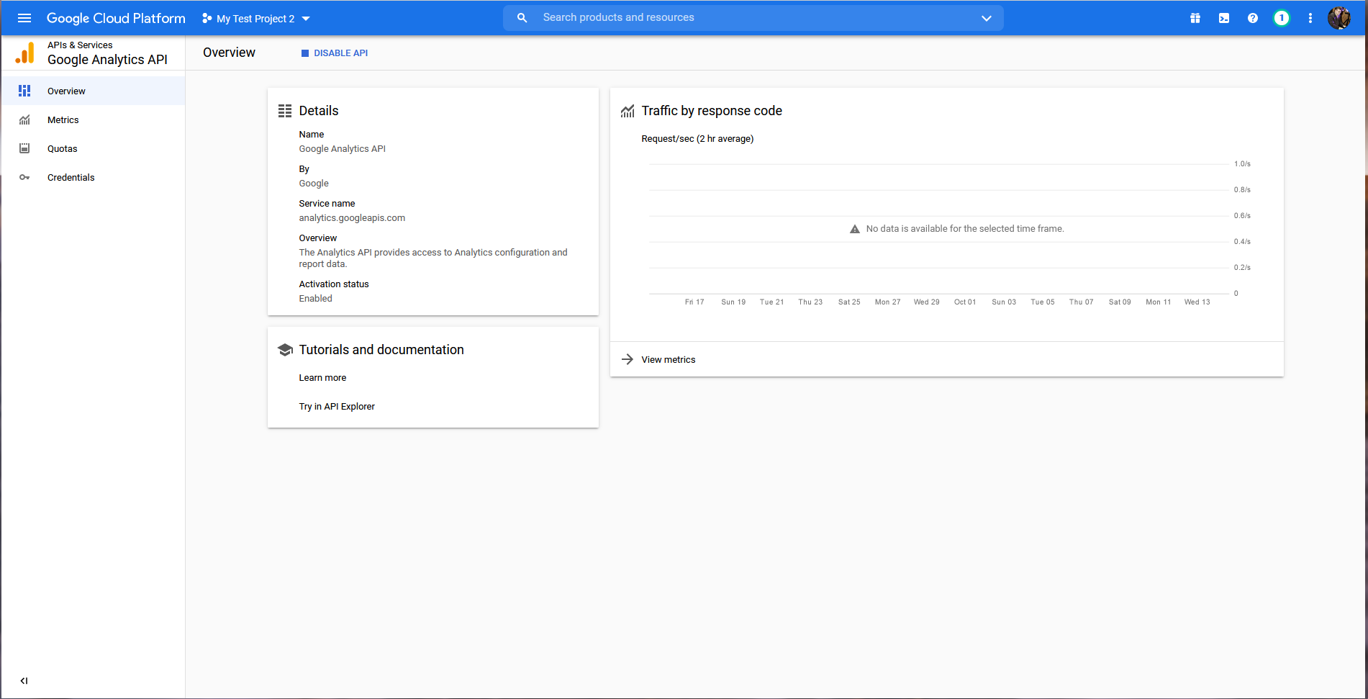Image resolution: width=1368 pixels, height=699 pixels.
Task: Activate Cloud Shell terminal icon
Action: (1224, 18)
